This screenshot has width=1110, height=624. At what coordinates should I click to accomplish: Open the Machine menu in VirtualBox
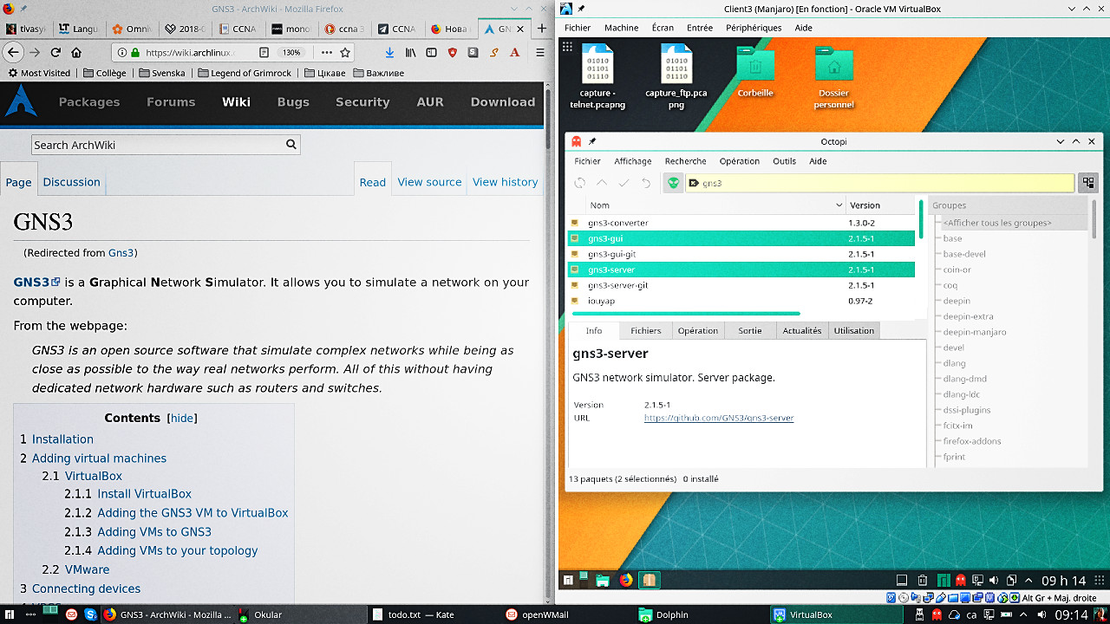[x=622, y=28]
